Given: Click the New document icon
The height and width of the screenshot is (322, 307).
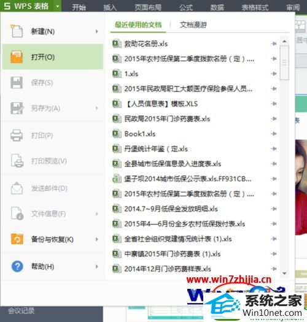Looking at the screenshot, I should pos(17,31).
